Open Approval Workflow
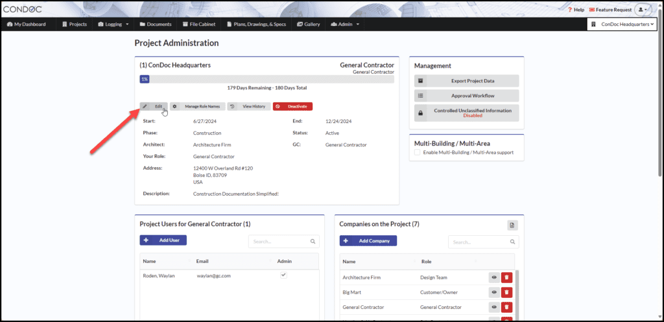 coord(466,96)
